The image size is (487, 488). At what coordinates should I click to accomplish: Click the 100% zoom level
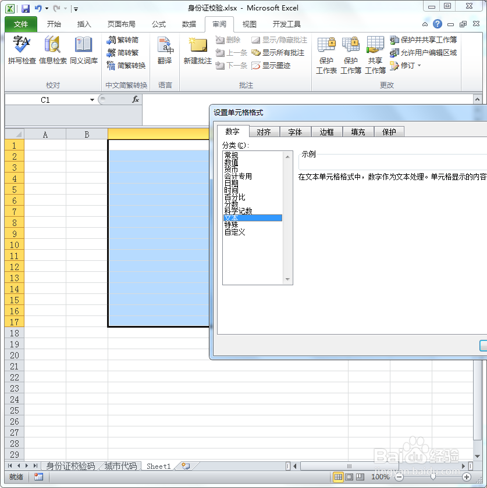(380, 477)
